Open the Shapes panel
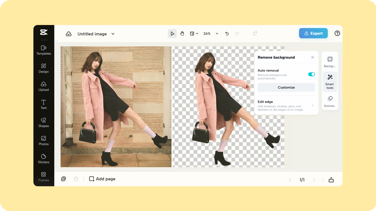 point(44,122)
